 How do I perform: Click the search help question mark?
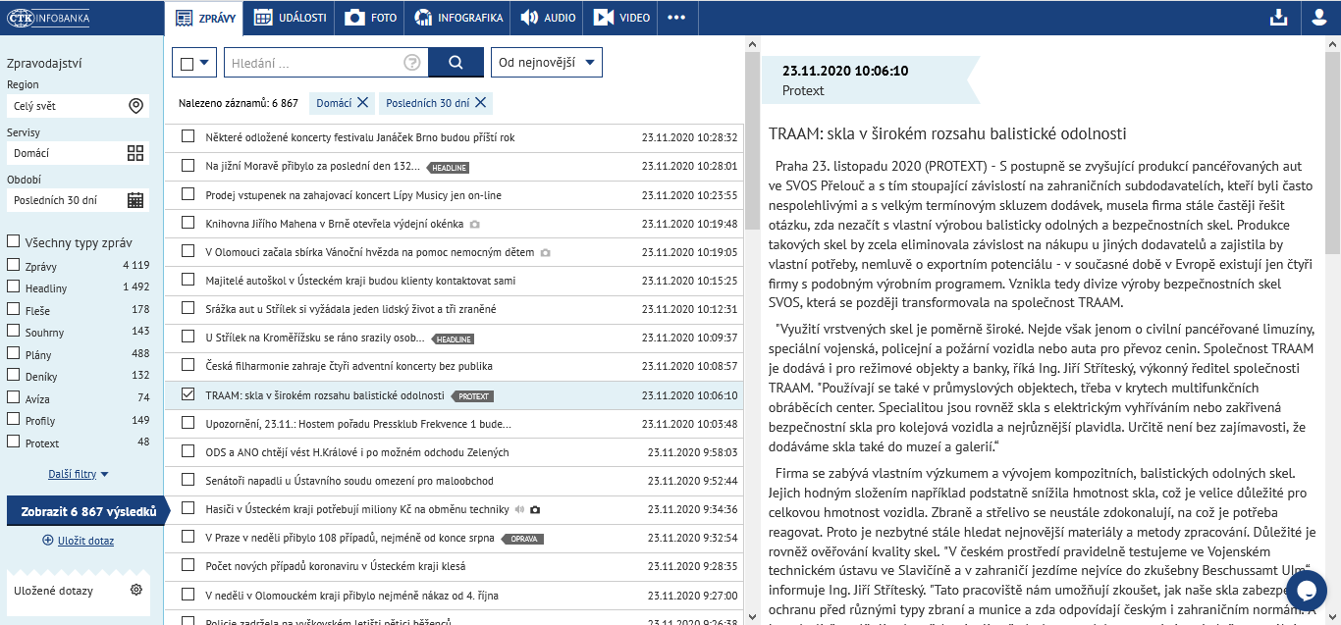click(412, 63)
